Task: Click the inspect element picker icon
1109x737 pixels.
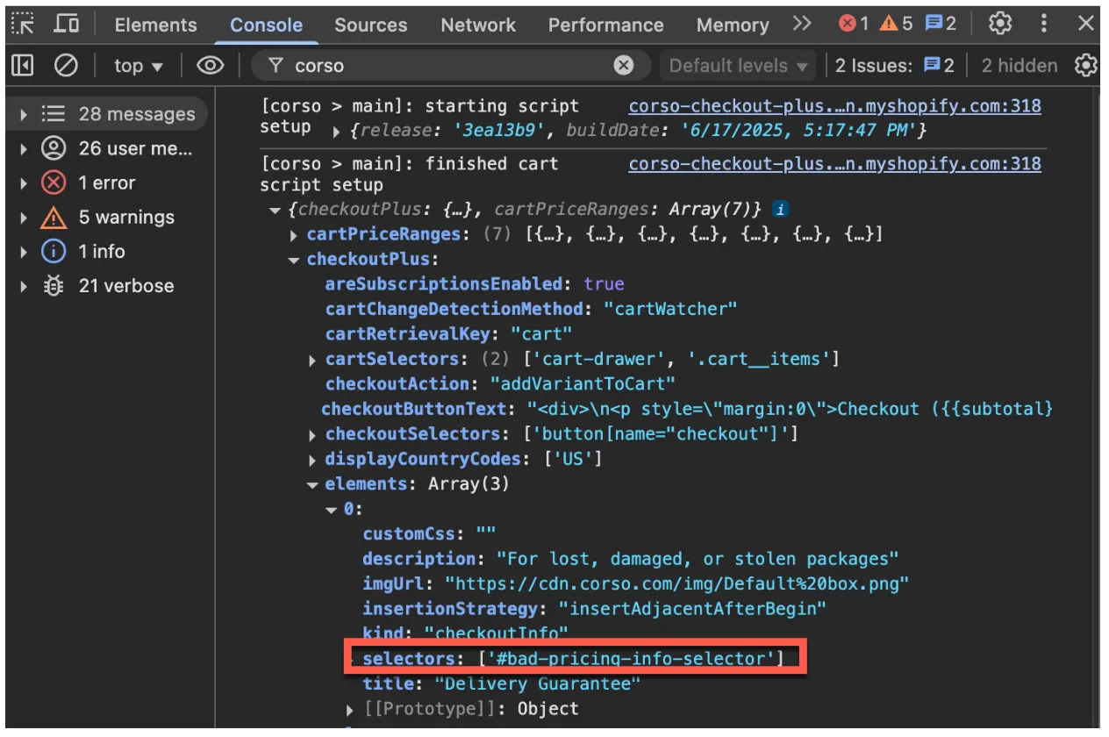Action: click(23, 24)
